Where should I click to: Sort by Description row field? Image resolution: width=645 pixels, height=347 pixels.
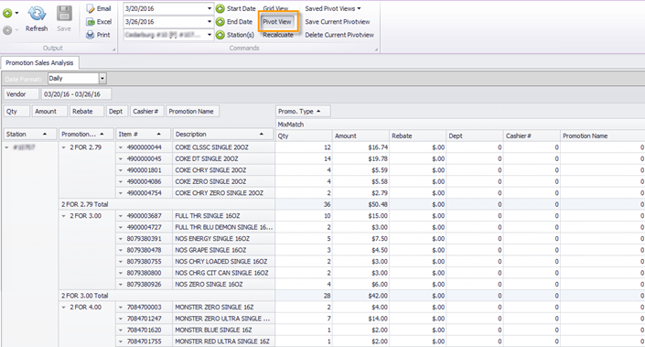click(x=223, y=135)
